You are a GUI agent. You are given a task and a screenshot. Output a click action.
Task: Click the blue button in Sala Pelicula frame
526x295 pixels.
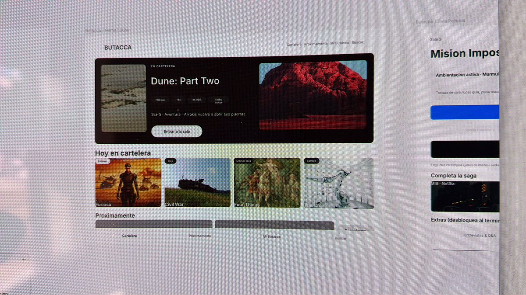465,112
